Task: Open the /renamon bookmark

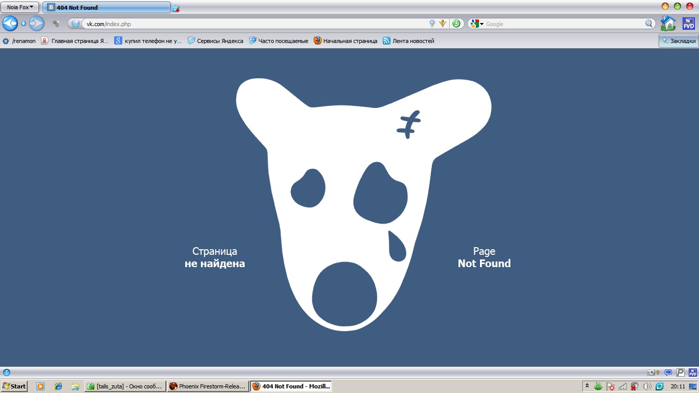Action: pos(19,41)
